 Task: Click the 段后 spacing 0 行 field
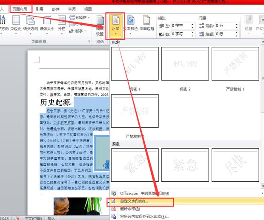click(x=225, y=34)
